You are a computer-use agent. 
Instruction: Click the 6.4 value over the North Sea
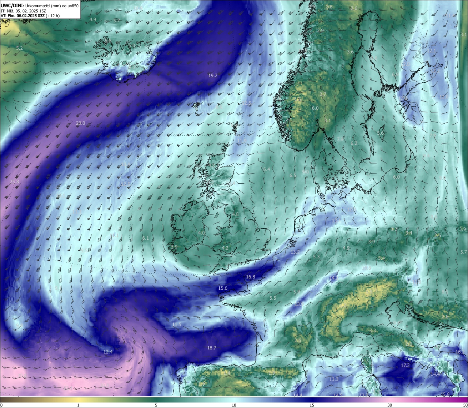pyautogui.click(x=267, y=169)
